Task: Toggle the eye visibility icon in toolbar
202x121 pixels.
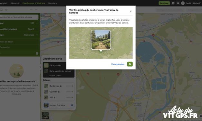Action: click(x=6, y=10)
